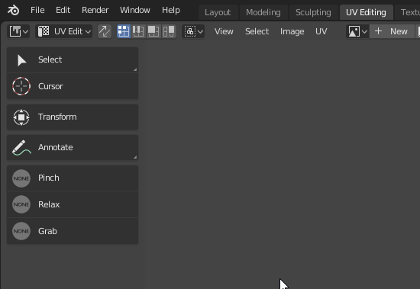
Task: Click the Blender logo icon
Action: click(x=13, y=11)
